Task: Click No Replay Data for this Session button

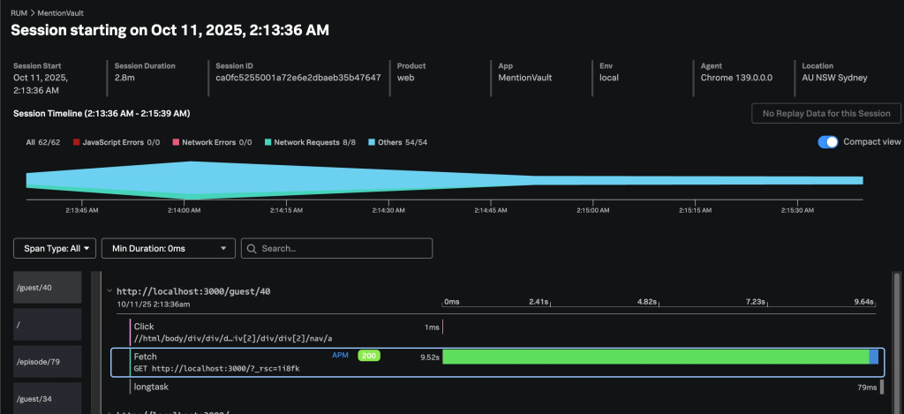Action: point(826,113)
